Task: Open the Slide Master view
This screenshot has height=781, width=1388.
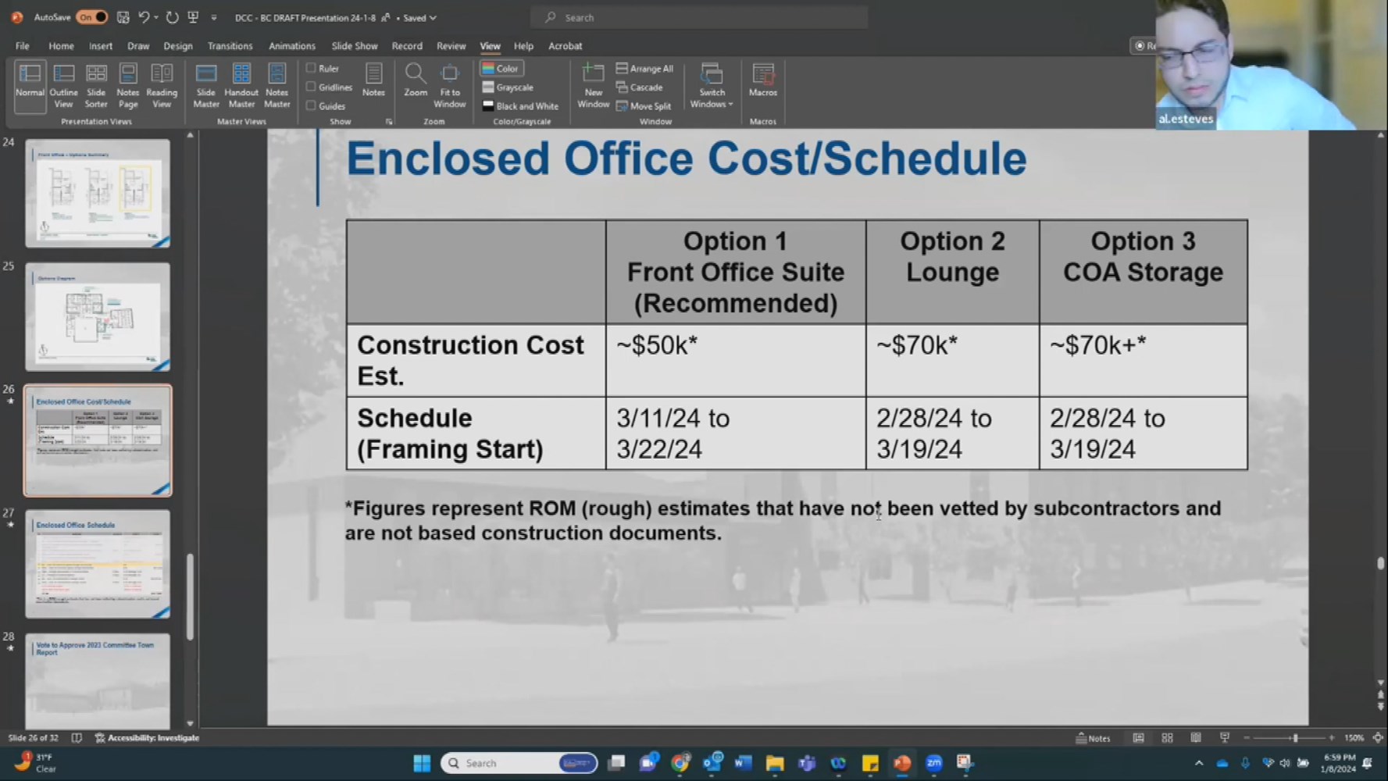Action: (x=206, y=84)
